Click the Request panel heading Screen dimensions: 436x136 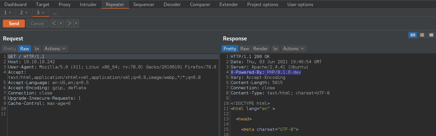tap(13, 39)
